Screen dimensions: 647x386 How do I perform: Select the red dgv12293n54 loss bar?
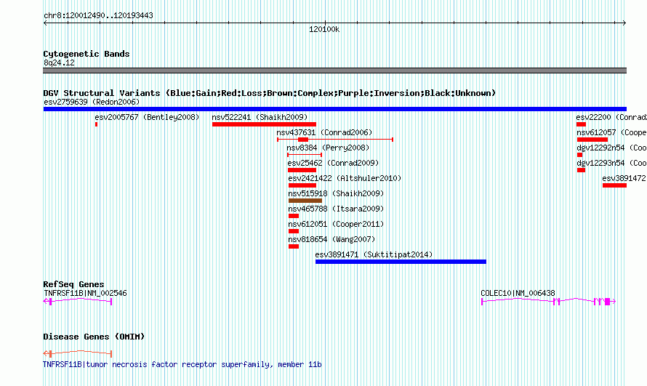[x=581, y=170]
